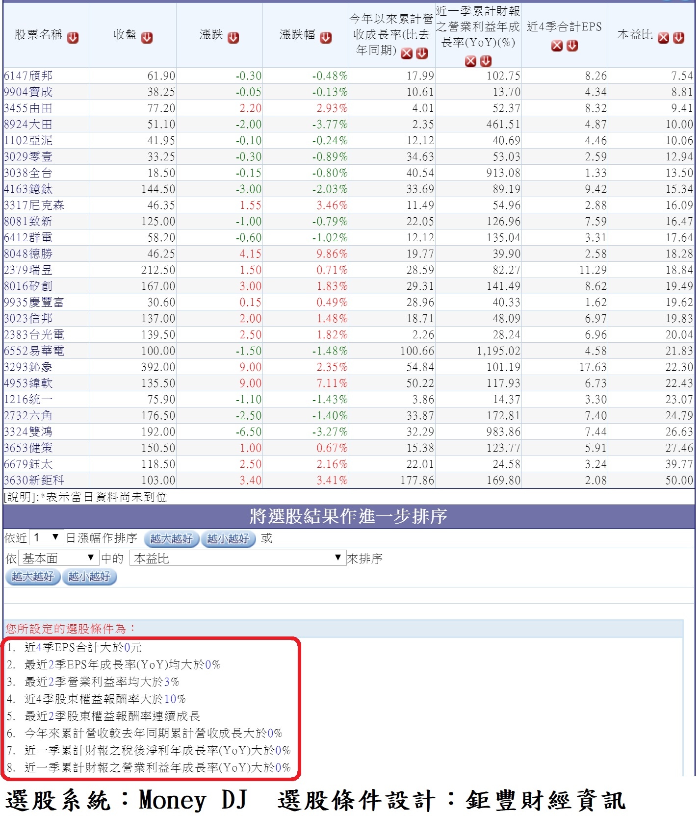The width and height of the screenshot is (700, 838).
Task: Open stock link 6552易華電
Action: click(34, 351)
